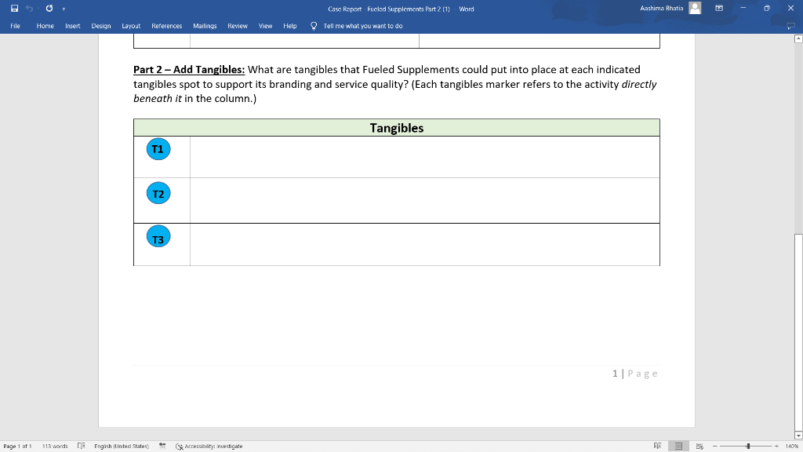
Task: Open the Comments speech bubble icon
Action: pos(790,26)
